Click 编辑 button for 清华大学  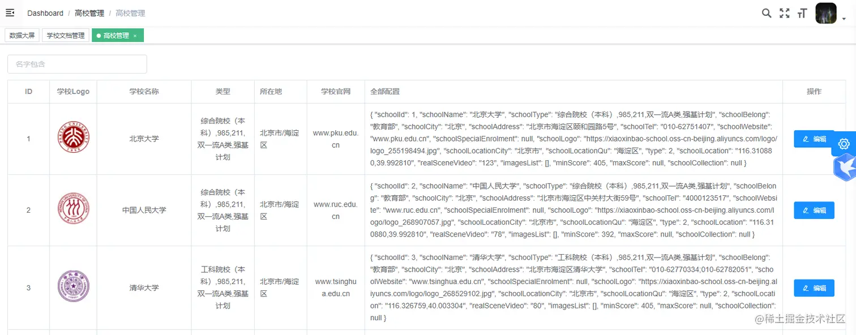[814, 288]
